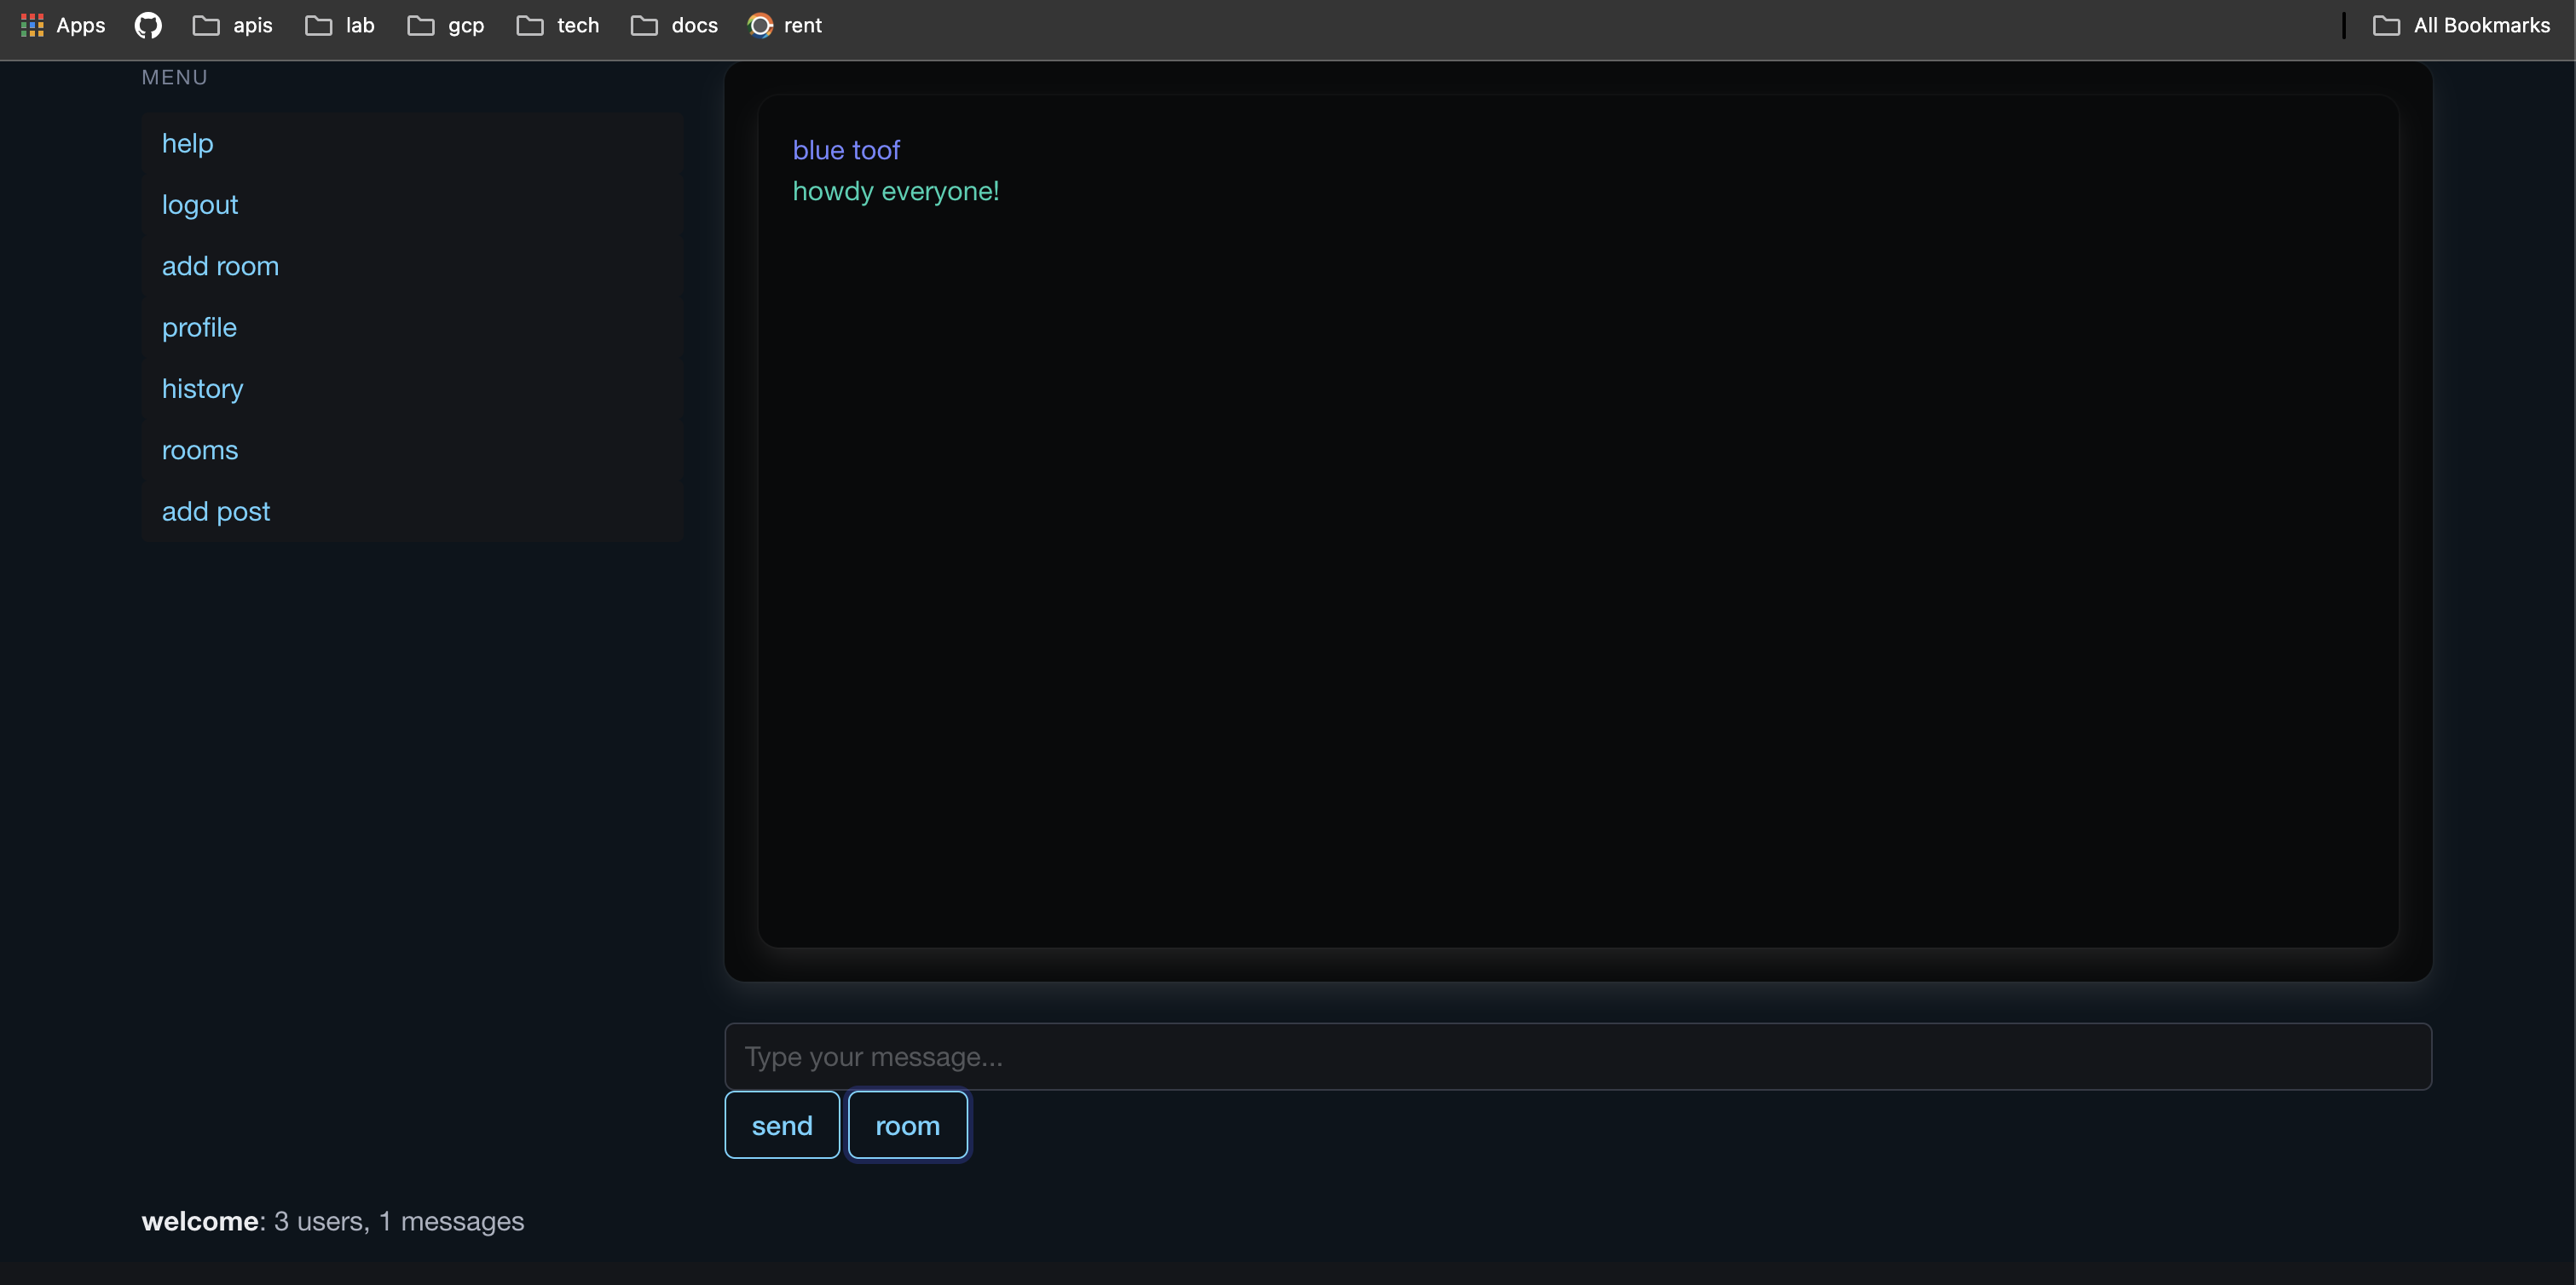Open the docs bookmark folder
This screenshot has width=2576, height=1285.
(674, 25)
